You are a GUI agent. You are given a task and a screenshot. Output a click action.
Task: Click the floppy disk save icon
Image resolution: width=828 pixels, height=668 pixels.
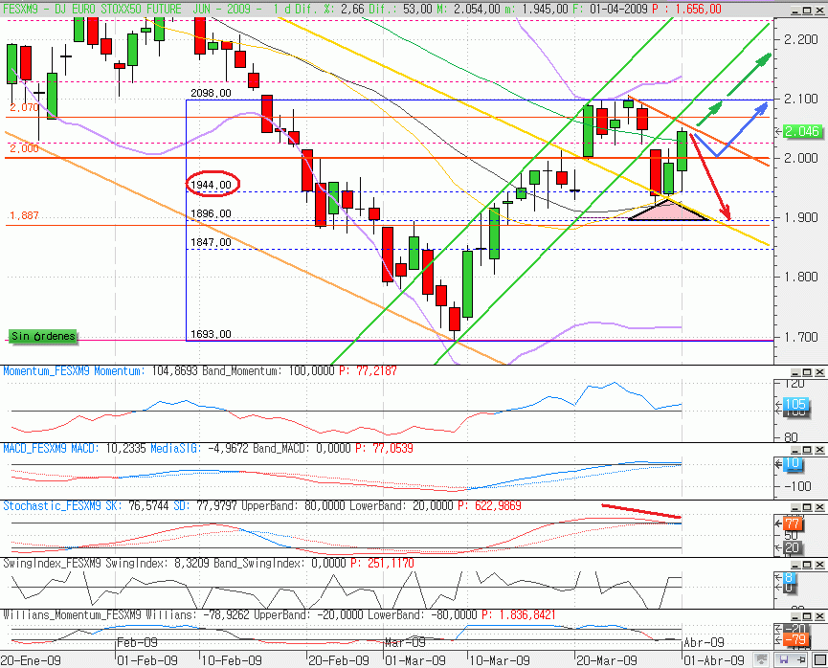pos(784,659)
